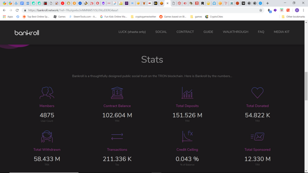
Task: Switch to the bold R icon tab
Action: click(x=203, y=3)
